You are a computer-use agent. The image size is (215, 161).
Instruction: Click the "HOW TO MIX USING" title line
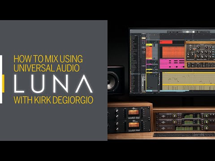(48, 59)
